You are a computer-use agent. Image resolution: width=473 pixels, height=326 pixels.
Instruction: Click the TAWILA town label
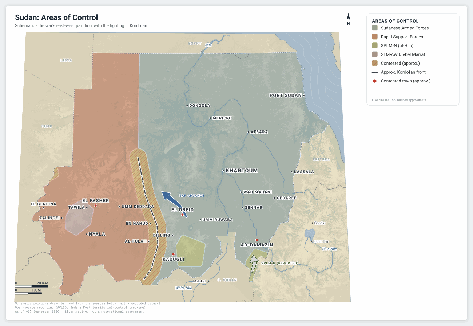coord(76,208)
